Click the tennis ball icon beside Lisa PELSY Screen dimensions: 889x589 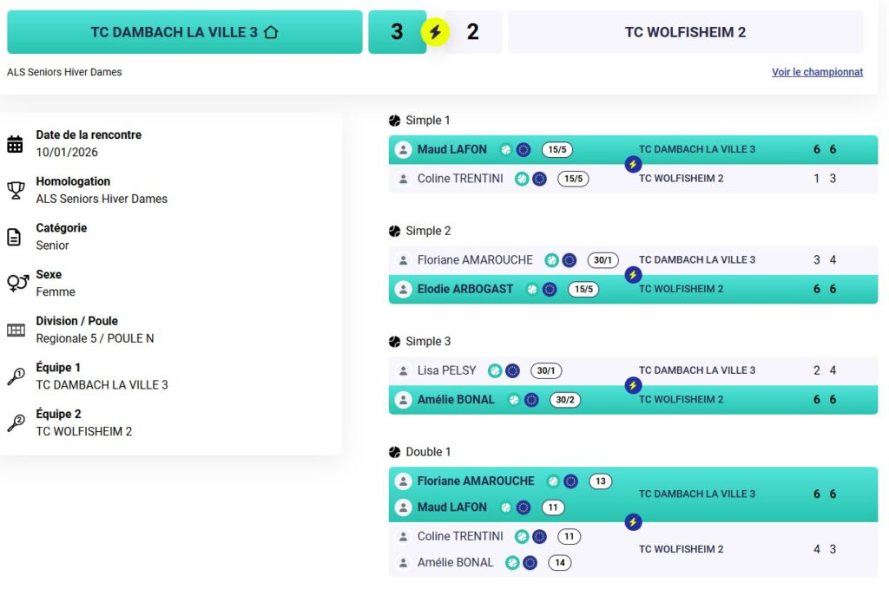click(495, 370)
